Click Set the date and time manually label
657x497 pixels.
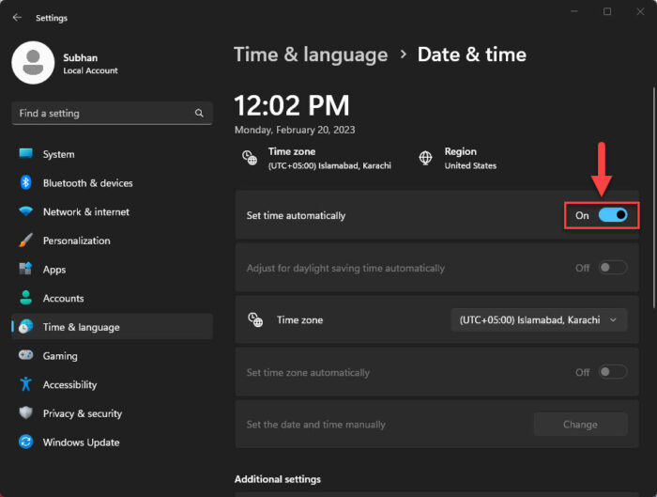click(316, 425)
